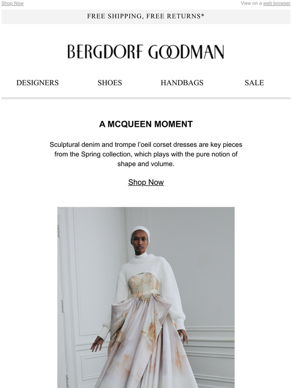Select the Sale navigation link

pos(254,83)
